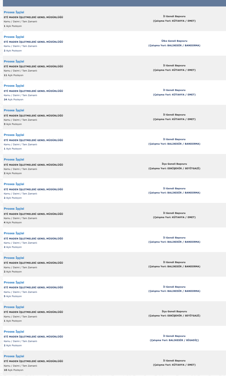Viewport: 226px width, 376px height.
Task: Open the Proses İşçisi listing with 10 open positions
Action: 14,356
